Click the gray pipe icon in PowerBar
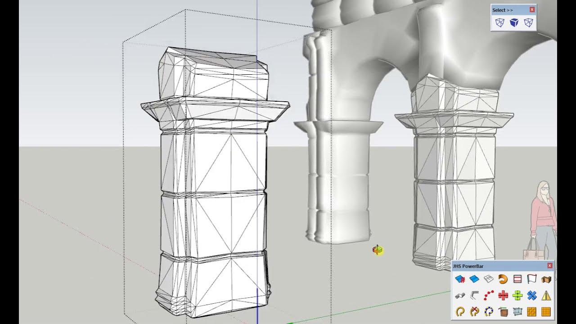 click(x=460, y=296)
